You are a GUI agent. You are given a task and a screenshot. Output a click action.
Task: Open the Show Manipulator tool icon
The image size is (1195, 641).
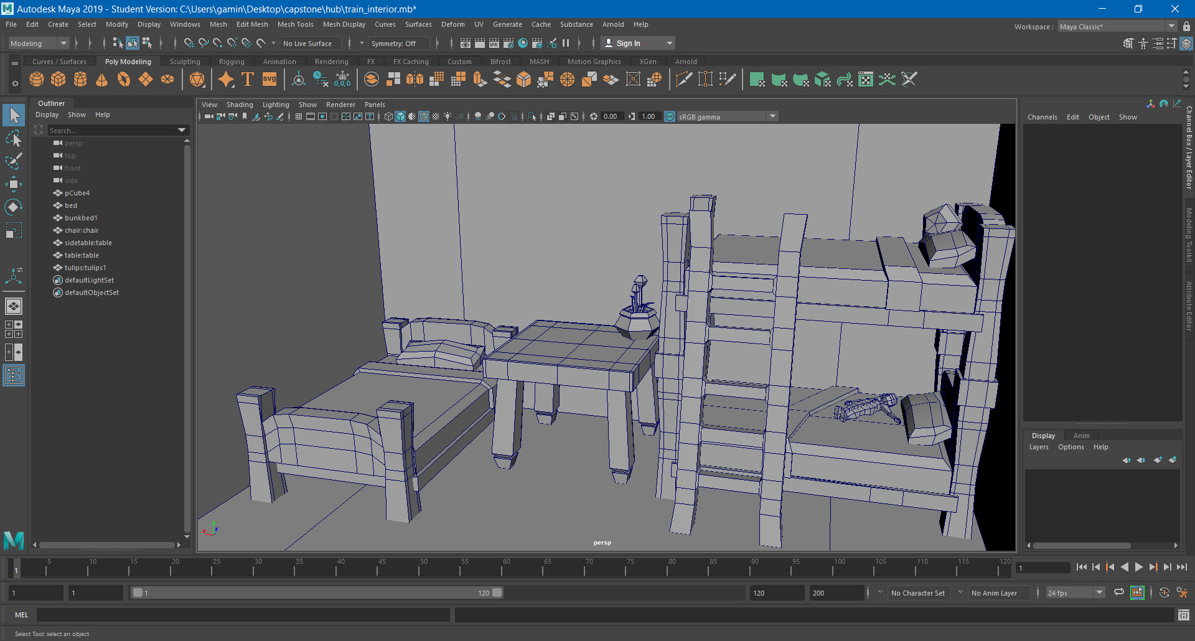(x=14, y=276)
